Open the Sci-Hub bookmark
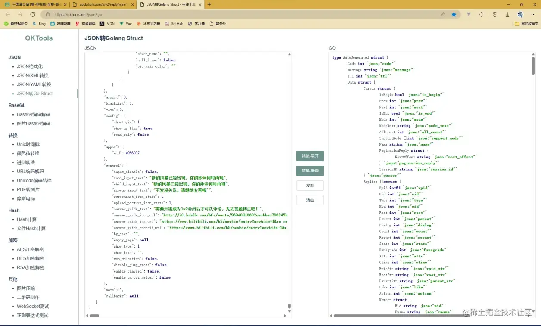 click(x=174, y=24)
